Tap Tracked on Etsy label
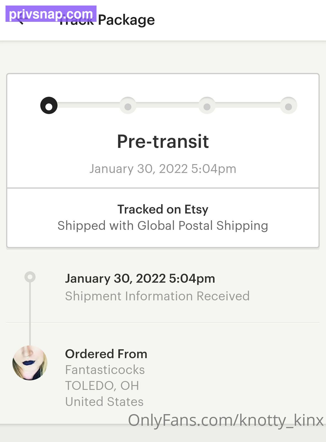This screenshot has height=442, width=326. click(163, 209)
